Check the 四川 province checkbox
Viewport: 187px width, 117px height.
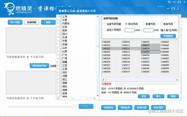click(x=61, y=34)
